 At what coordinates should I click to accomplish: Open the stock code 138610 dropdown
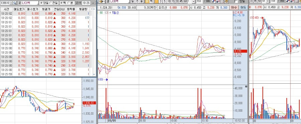[11, 3]
